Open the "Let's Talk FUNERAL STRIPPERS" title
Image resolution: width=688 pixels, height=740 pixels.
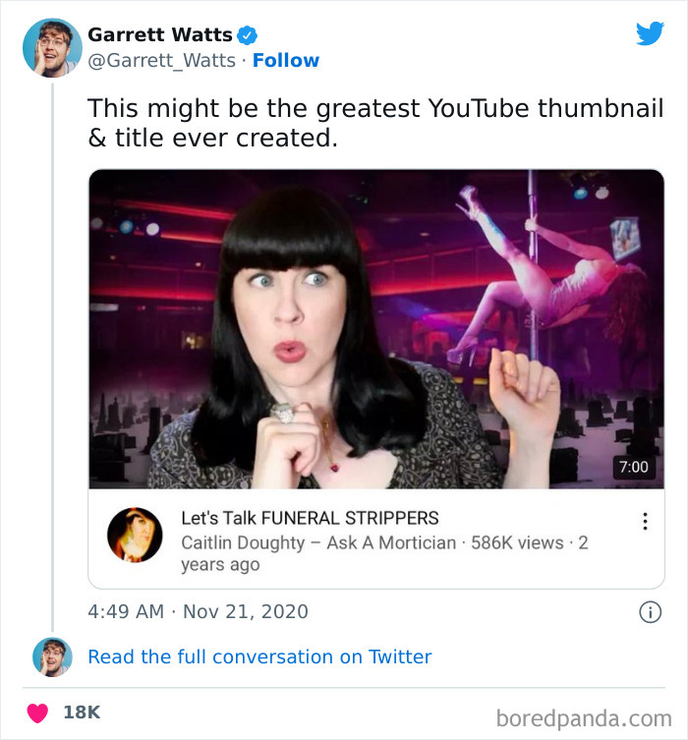click(x=310, y=517)
